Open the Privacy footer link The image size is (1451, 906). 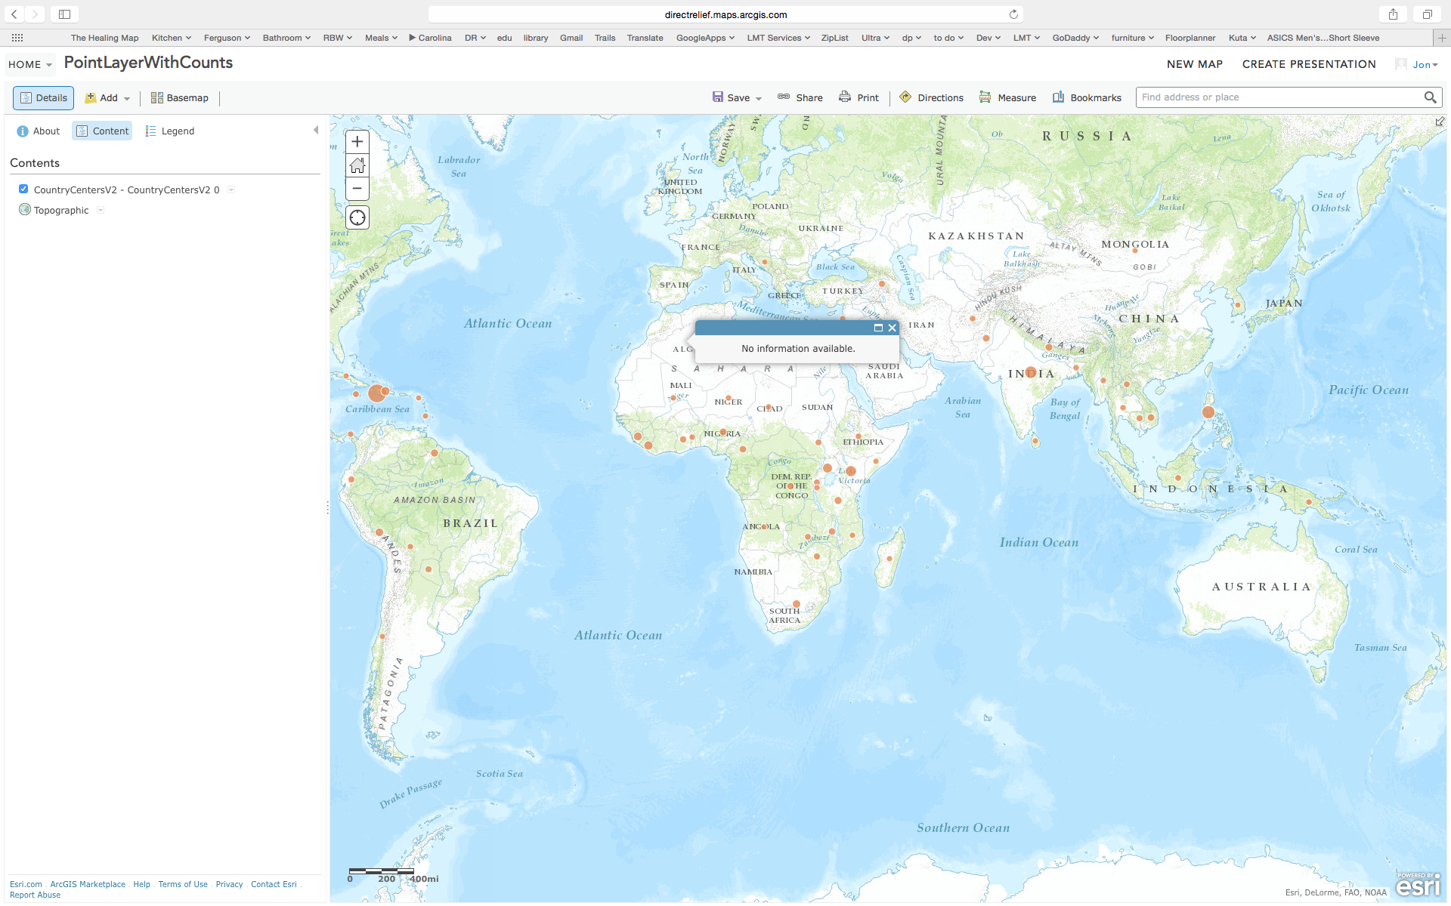click(229, 884)
